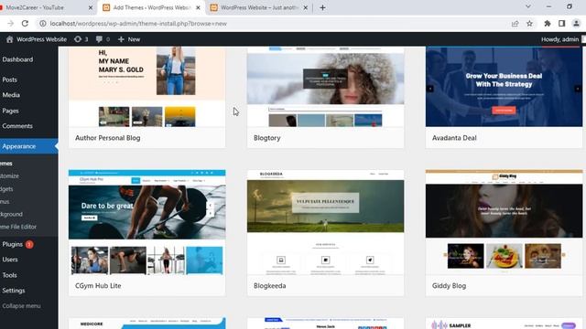Open Media in the admin sidebar

(x=11, y=95)
